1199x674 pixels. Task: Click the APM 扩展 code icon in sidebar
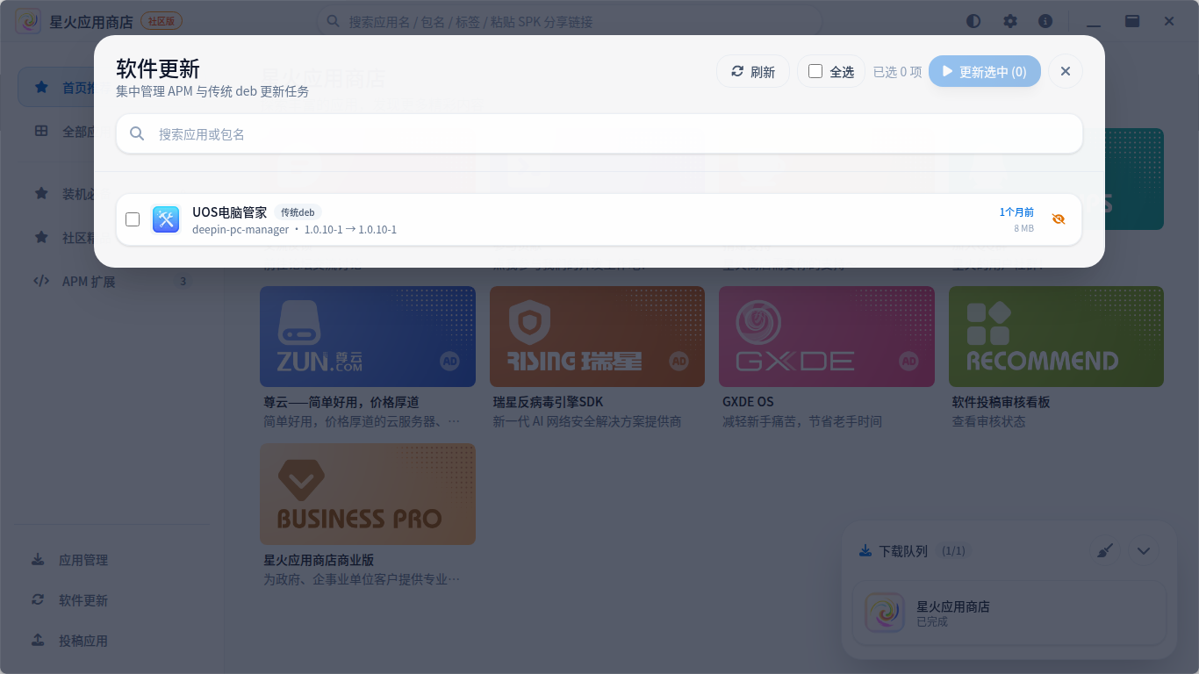40,282
